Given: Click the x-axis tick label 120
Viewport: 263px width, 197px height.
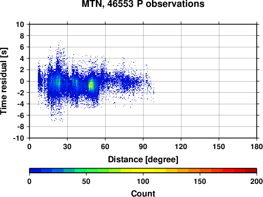Looking at the screenshot, I should pyautogui.click(x=181, y=146).
